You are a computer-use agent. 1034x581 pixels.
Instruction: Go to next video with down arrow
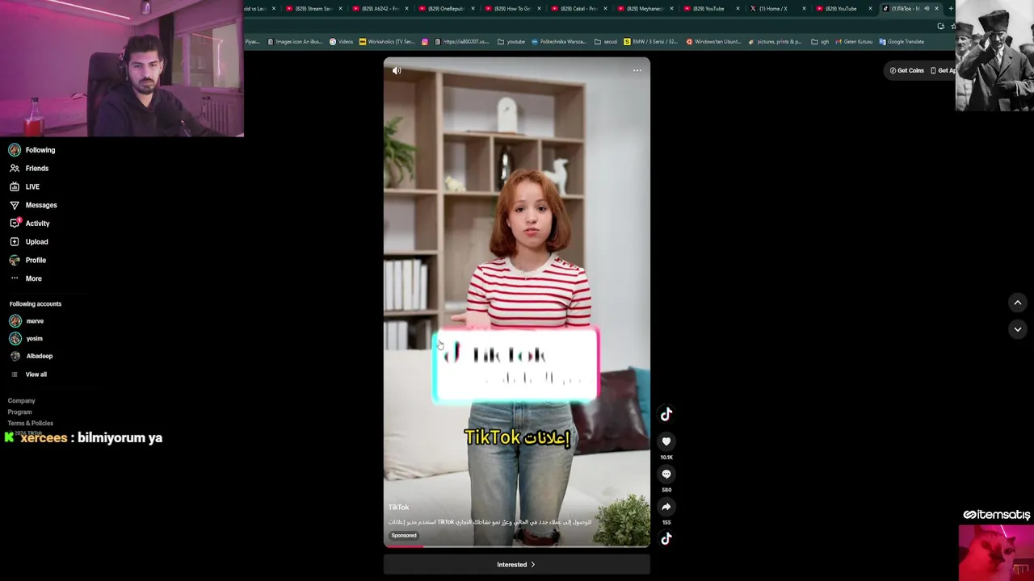coord(1018,329)
